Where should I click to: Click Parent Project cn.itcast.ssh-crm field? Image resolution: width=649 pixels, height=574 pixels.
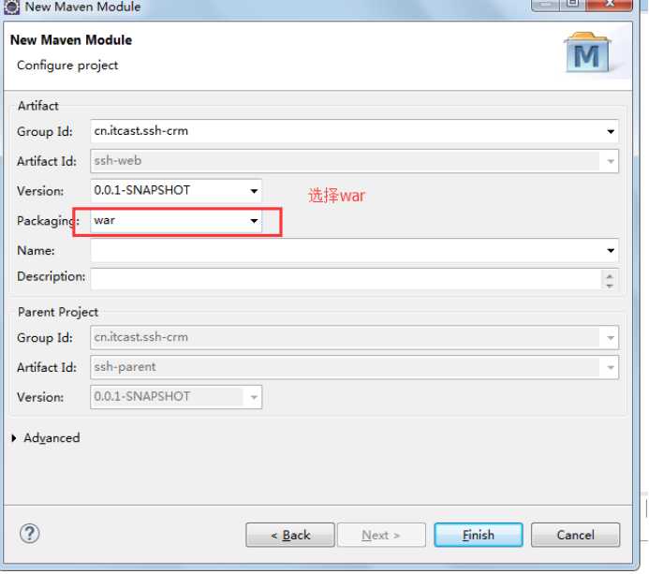(x=354, y=337)
